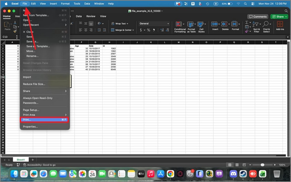Open the Share button dropdown arrow
The height and width of the screenshot is (182, 291).
(x=286, y=17)
